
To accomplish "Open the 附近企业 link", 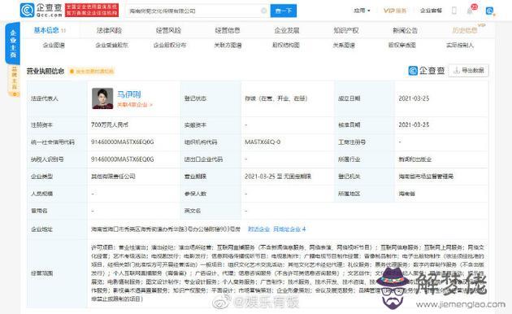I will click(258, 229).
